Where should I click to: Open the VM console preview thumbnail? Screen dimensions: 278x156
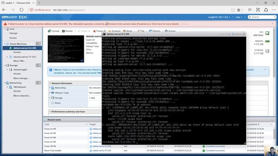tap(66, 49)
